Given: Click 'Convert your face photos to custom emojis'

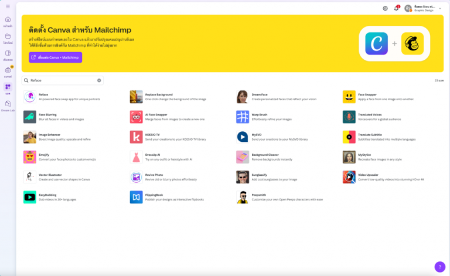Looking at the screenshot, I should coord(67,159).
